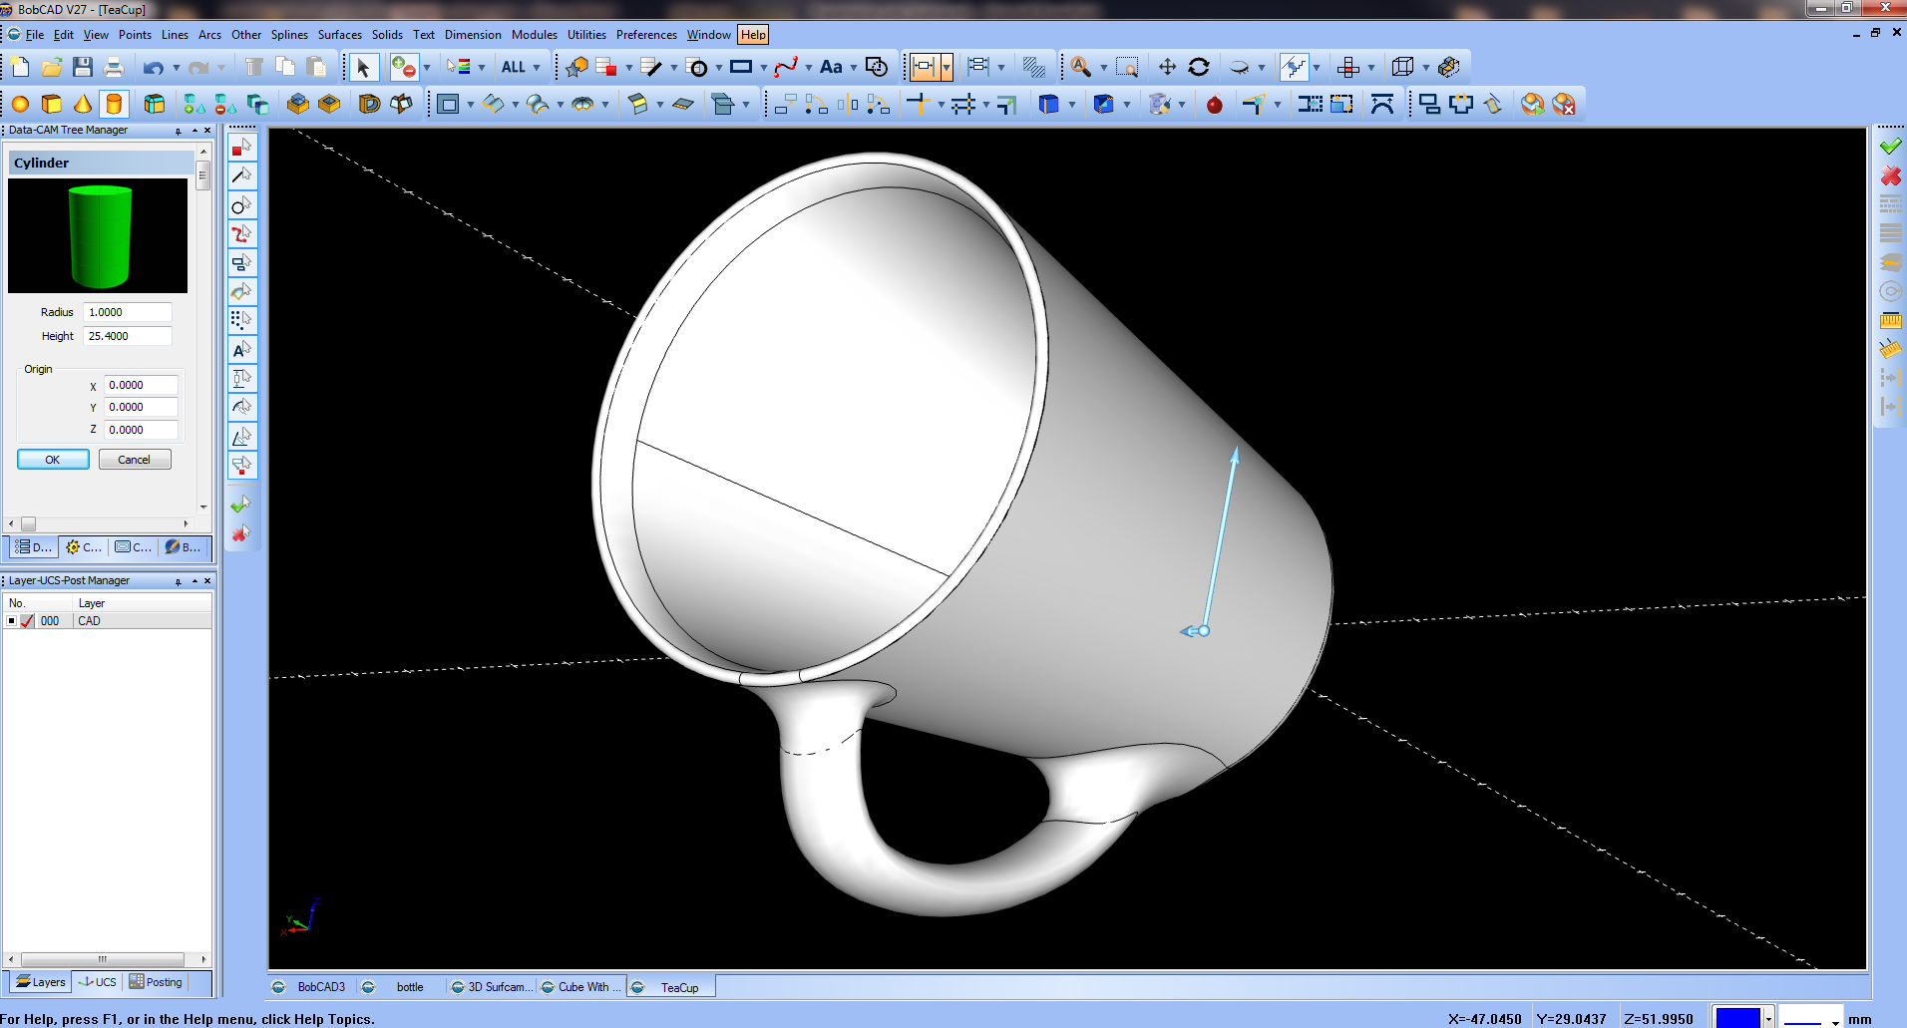Click the Cancel button in the Cylinder panel
This screenshot has width=1907, height=1028.
135,459
